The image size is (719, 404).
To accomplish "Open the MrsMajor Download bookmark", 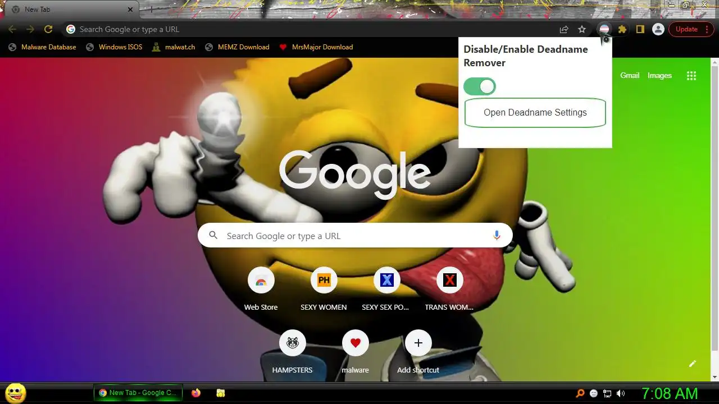I will point(316,47).
